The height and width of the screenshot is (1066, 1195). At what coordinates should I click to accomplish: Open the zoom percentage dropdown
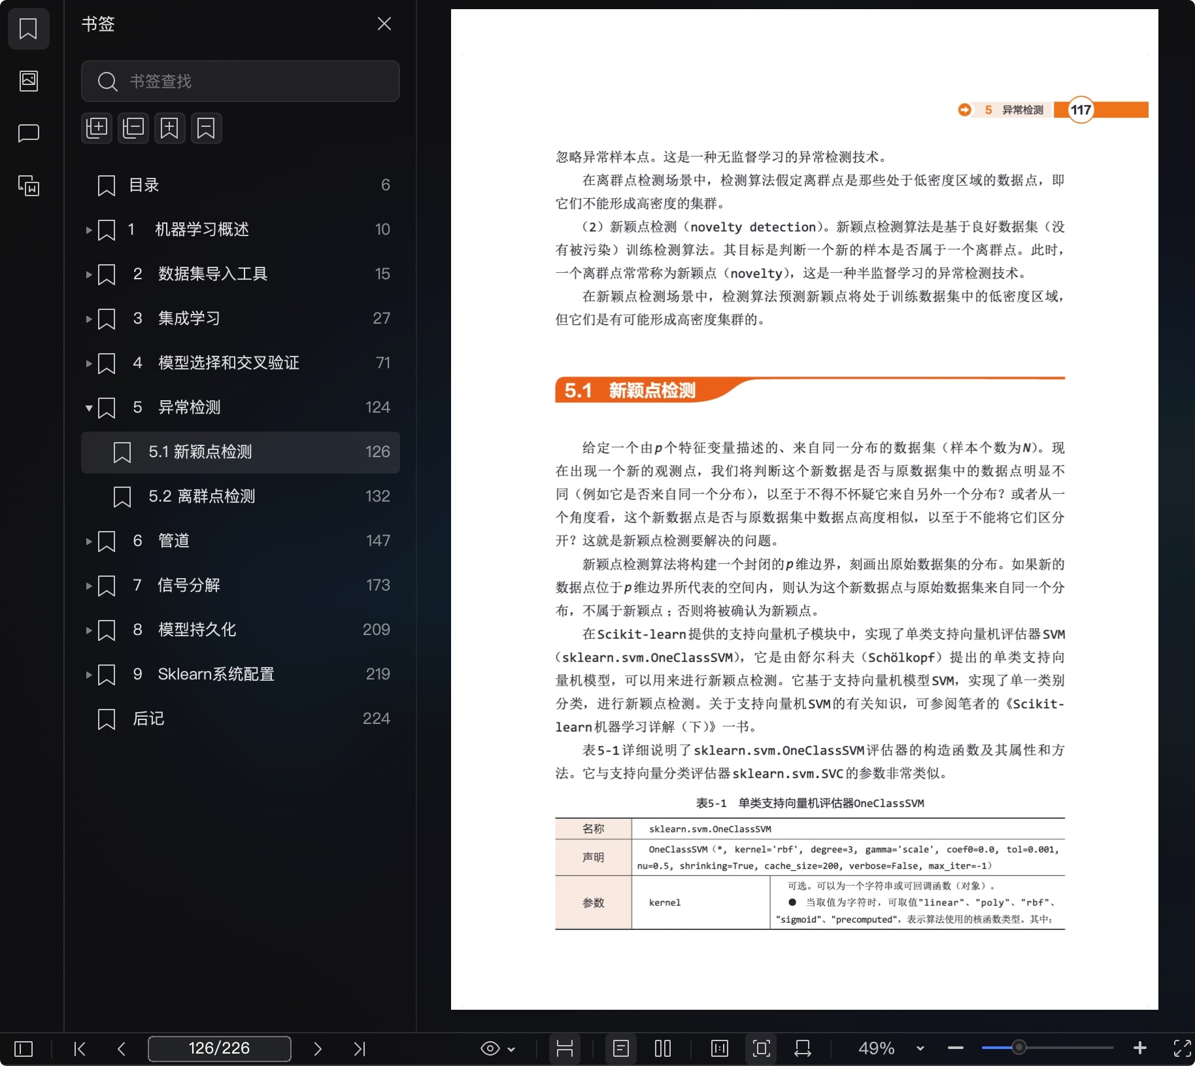(x=920, y=1048)
